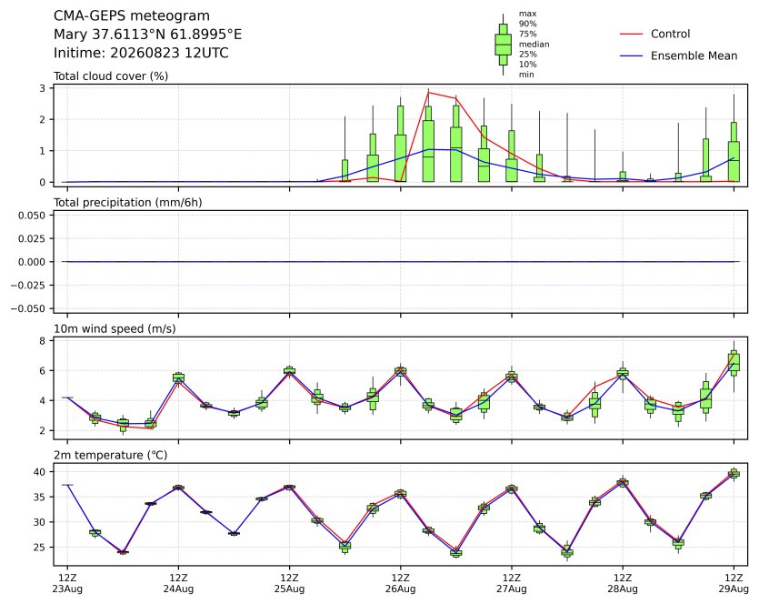Click the precipitation y-axis tick '−0.050'
Image resolution: width=759 pixels, height=604 pixels.
point(28,308)
